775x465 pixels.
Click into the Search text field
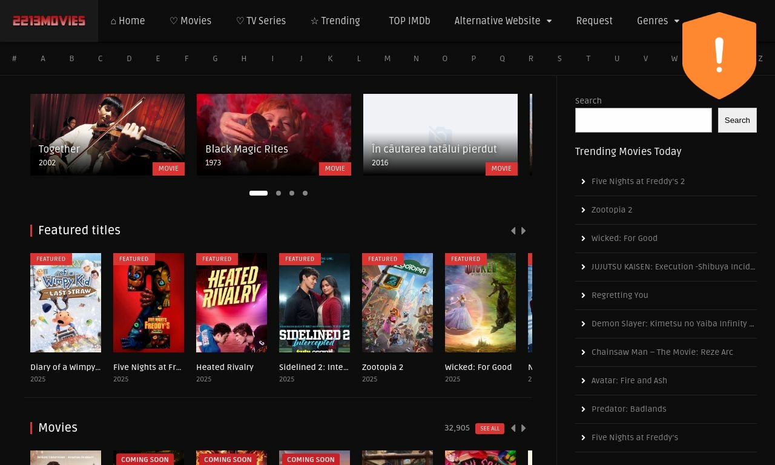click(x=643, y=120)
